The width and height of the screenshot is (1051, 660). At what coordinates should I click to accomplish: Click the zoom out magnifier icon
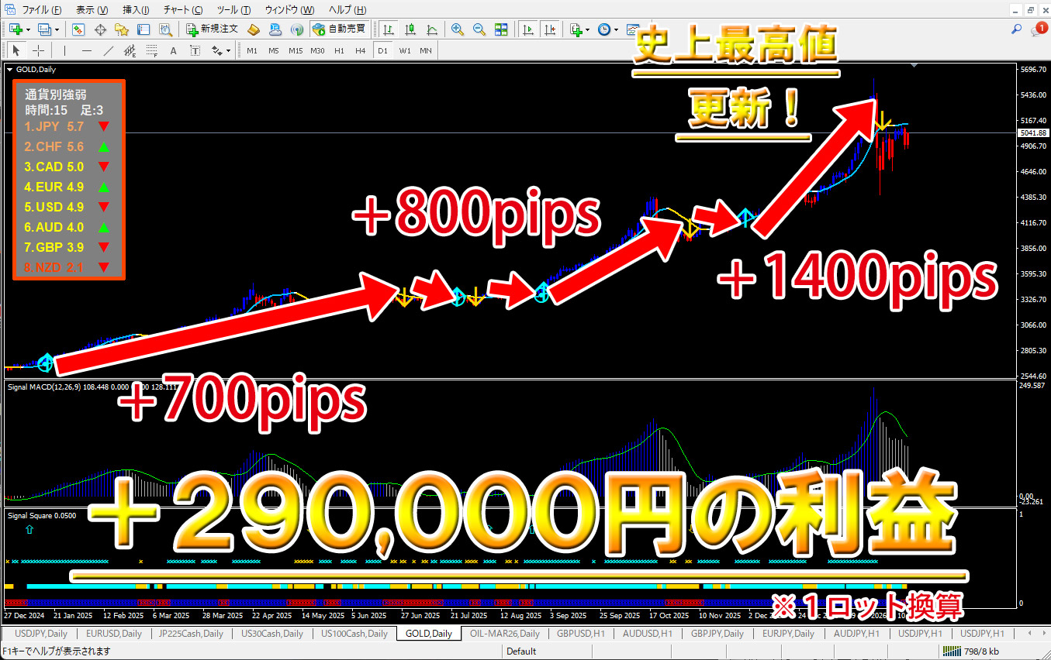(479, 29)
